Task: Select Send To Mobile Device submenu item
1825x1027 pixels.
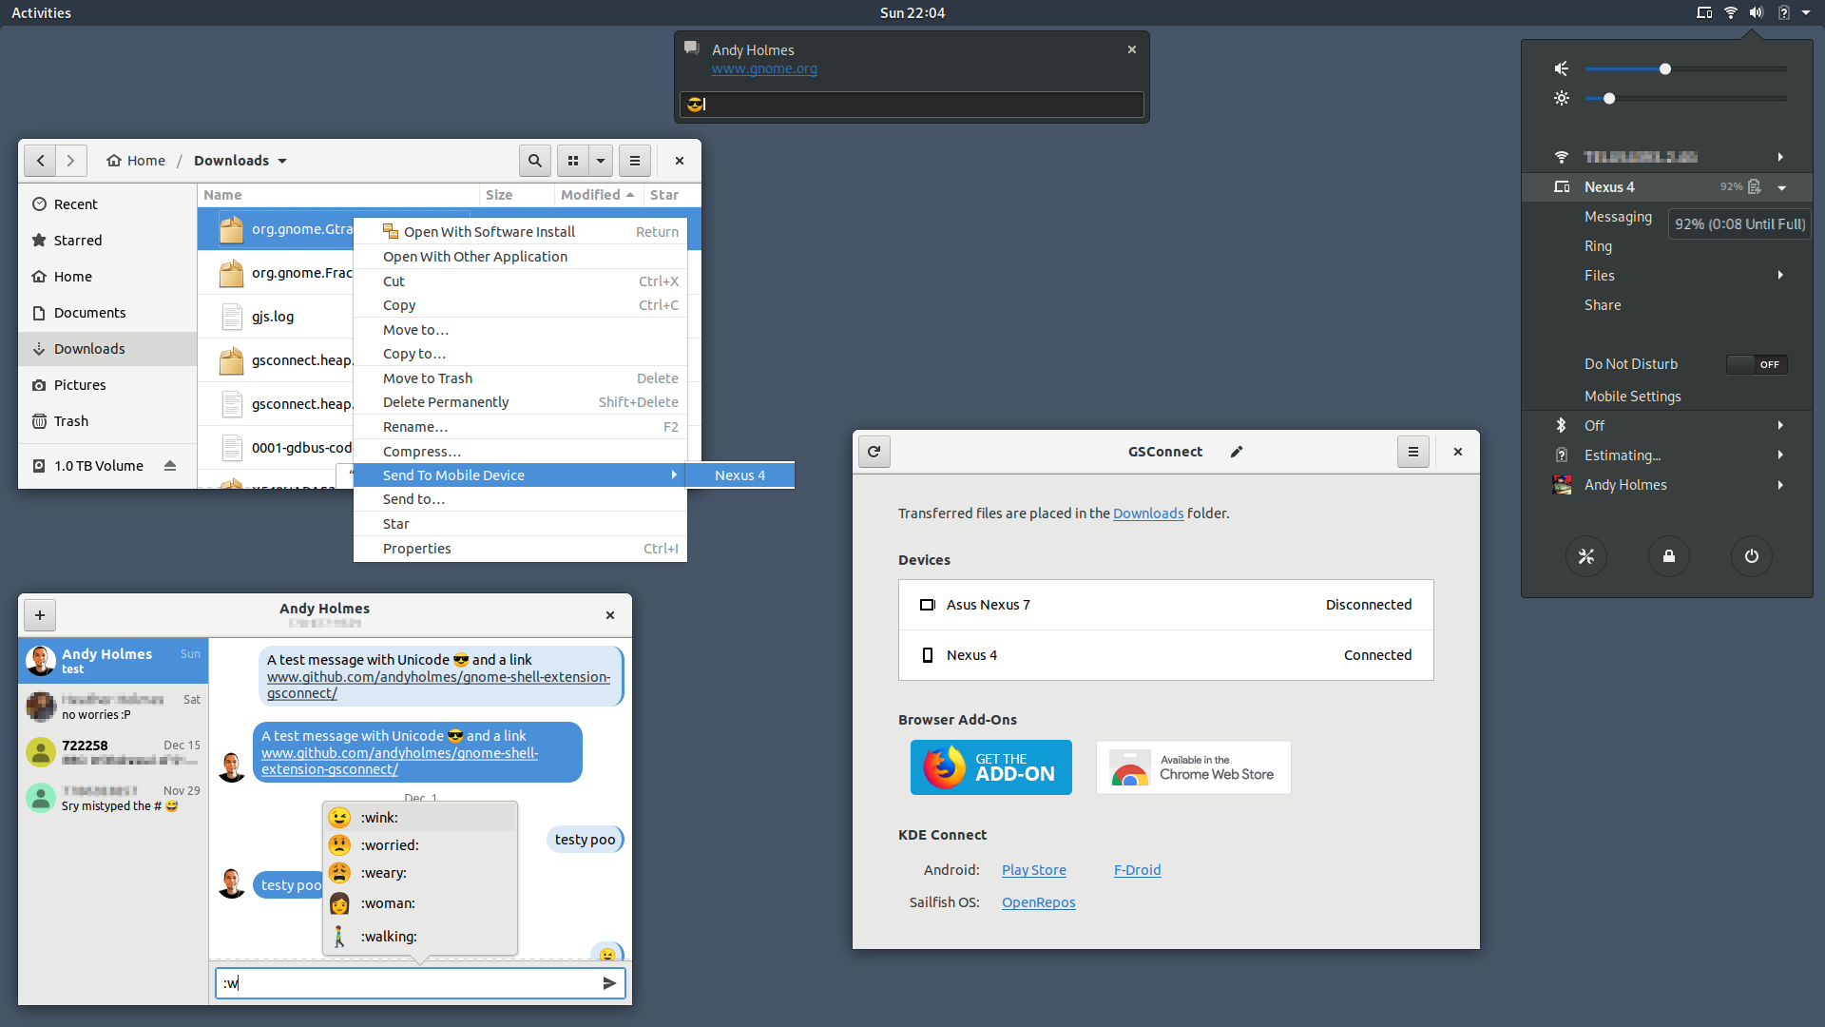Action: click(x=453, y=474)
